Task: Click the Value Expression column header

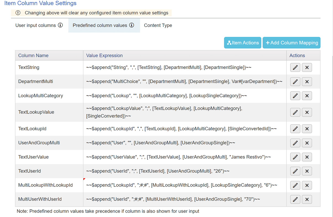Action: point(104,55)
